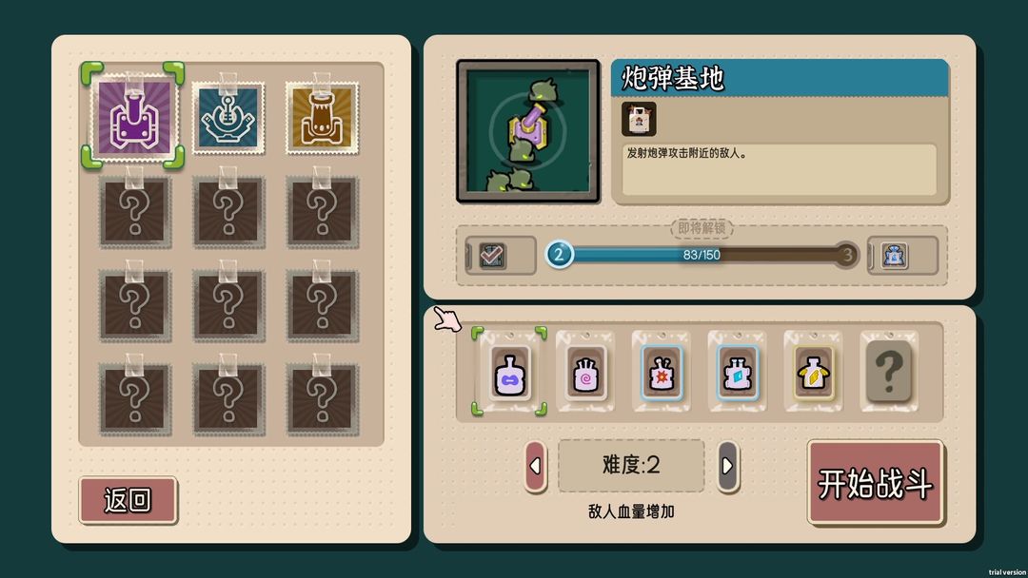Select the purple cannon base stamp
The width and height of the screenshot is (1028, 578).
tap(134, 117)
